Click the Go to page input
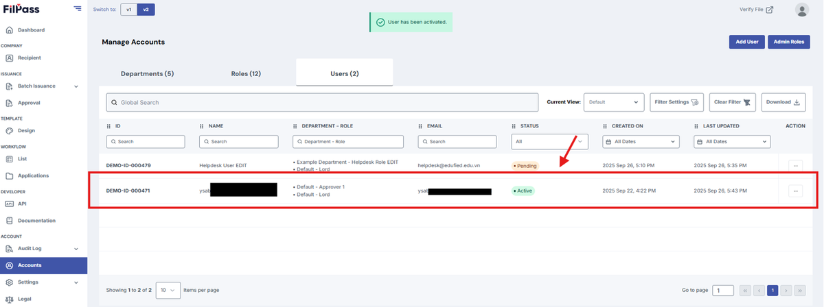824x307 pixels. [723, 291]
